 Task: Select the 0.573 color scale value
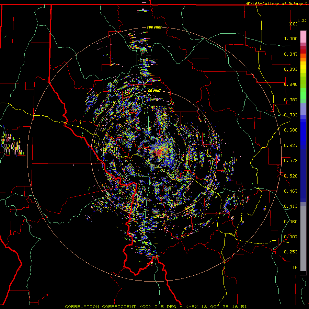(x=291, y=161)
